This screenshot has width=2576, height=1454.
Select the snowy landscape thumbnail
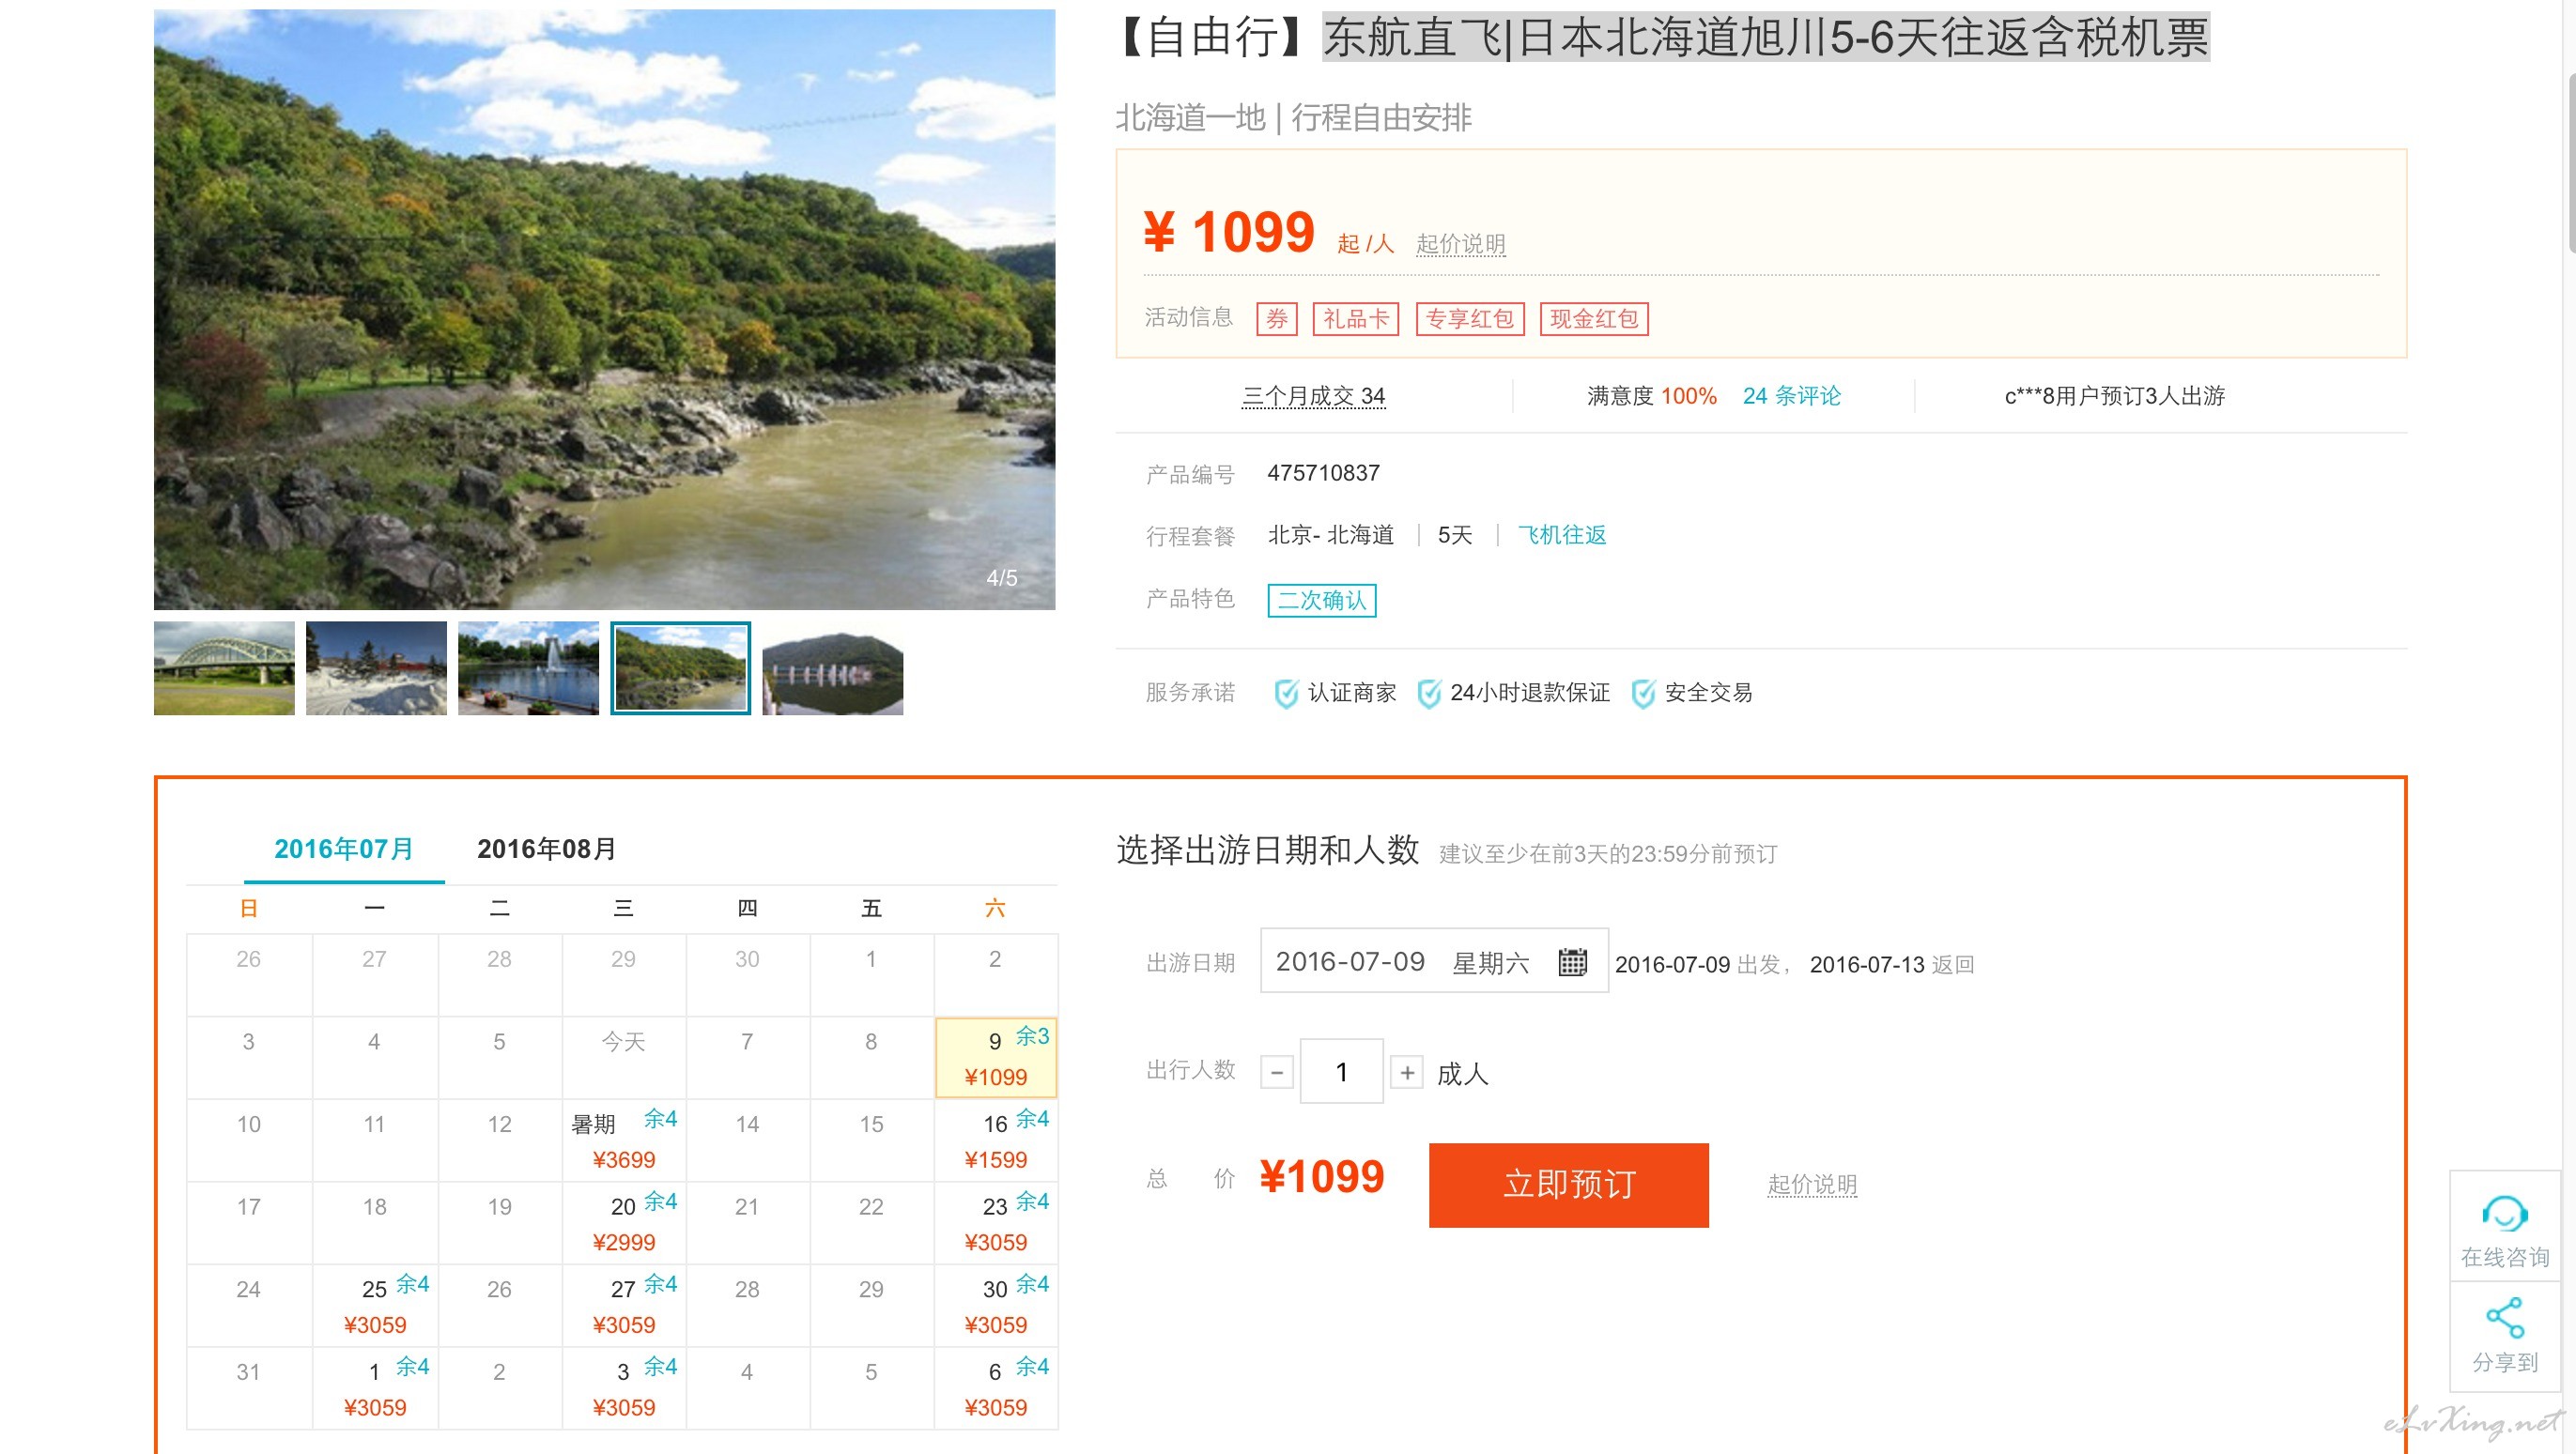(x=376, y=667)
